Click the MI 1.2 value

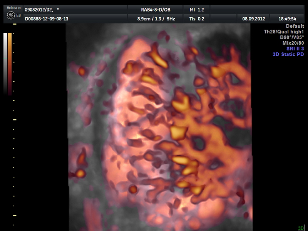197,10
